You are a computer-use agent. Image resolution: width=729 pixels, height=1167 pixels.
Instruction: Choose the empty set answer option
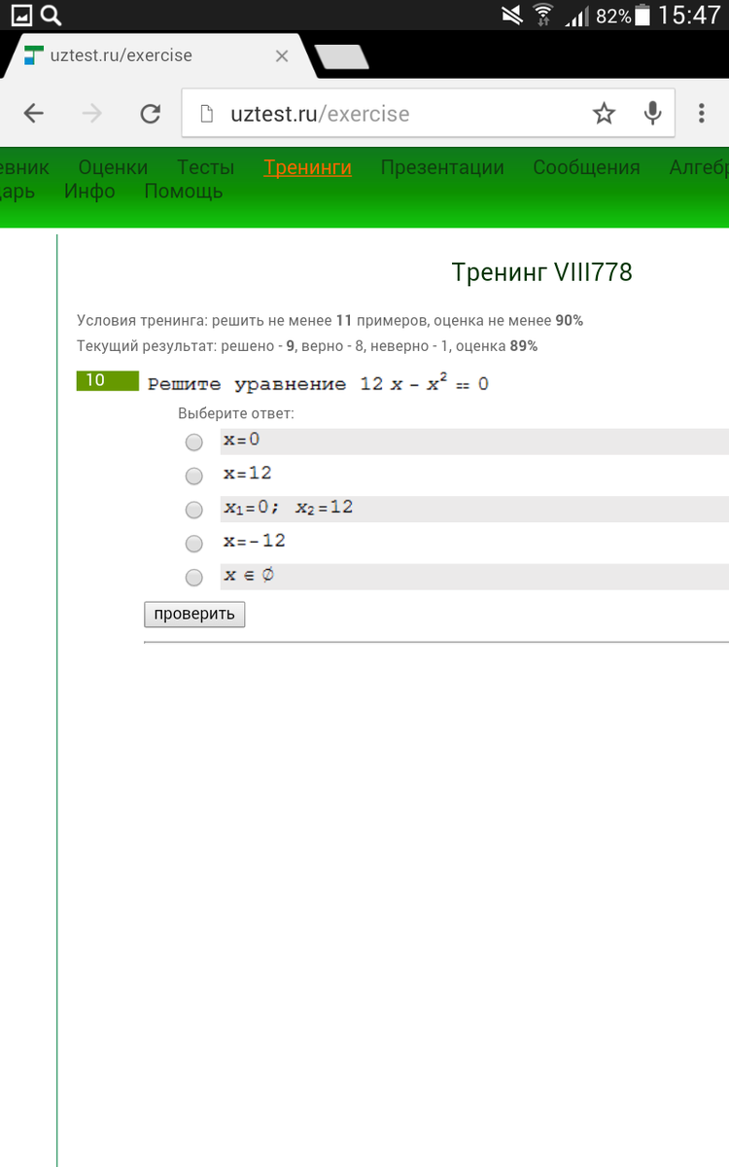point(194,577)
